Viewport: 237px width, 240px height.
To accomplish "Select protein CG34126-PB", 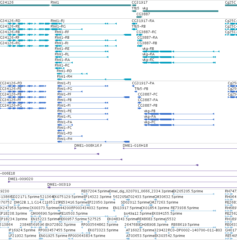I will [23, 97].
